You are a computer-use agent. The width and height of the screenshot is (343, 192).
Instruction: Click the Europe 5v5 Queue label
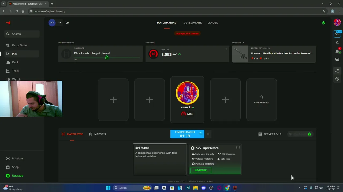pyautogui.click(x=187, y=33)
